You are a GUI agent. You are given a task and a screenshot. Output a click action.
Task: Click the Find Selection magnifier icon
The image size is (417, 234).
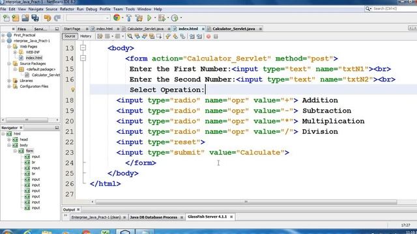[x=130, y=36]
